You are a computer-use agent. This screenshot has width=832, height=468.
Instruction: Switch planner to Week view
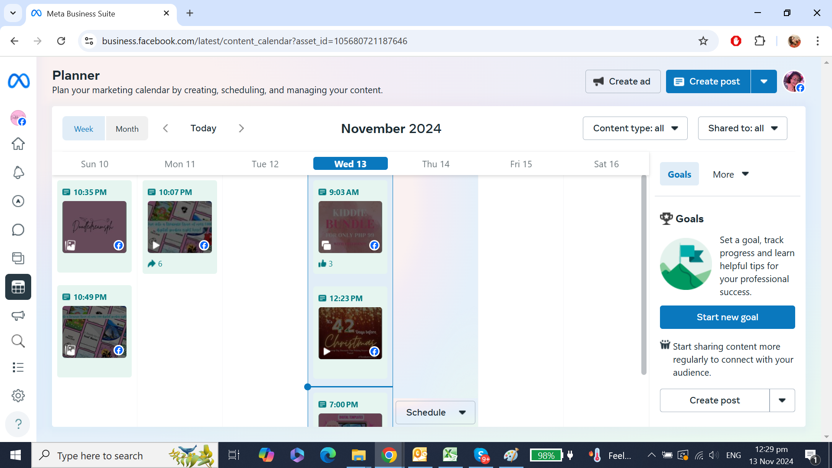coord(84,129)
